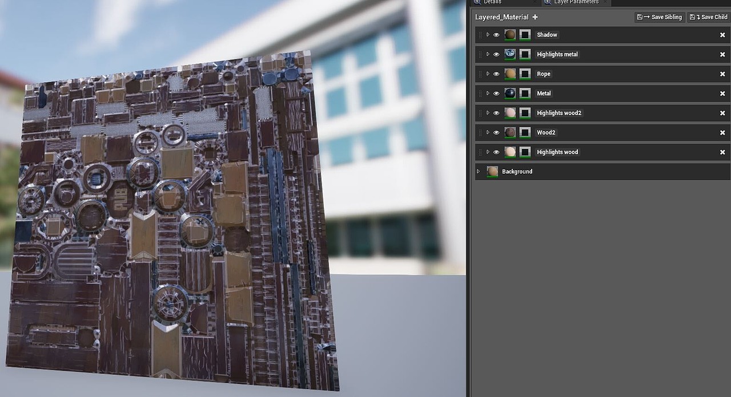The height and width of the screenshot is (397, 731).
Task: Expand the Shadow layer row
Action: coord(488,35)
